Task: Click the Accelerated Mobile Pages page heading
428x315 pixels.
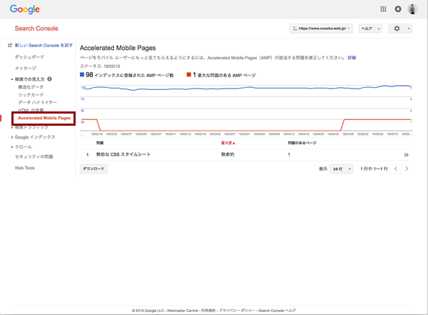Action: click(x=118, y=48)
